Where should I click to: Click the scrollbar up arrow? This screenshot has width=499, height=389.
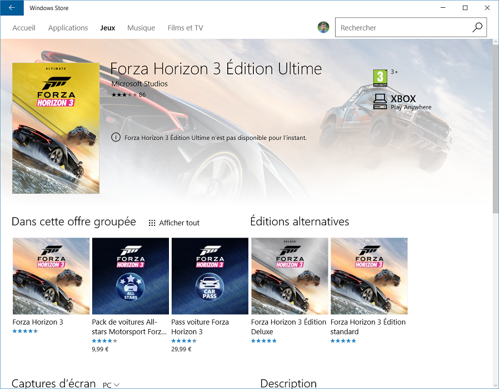pyautogui.click(x=496, y=42)
